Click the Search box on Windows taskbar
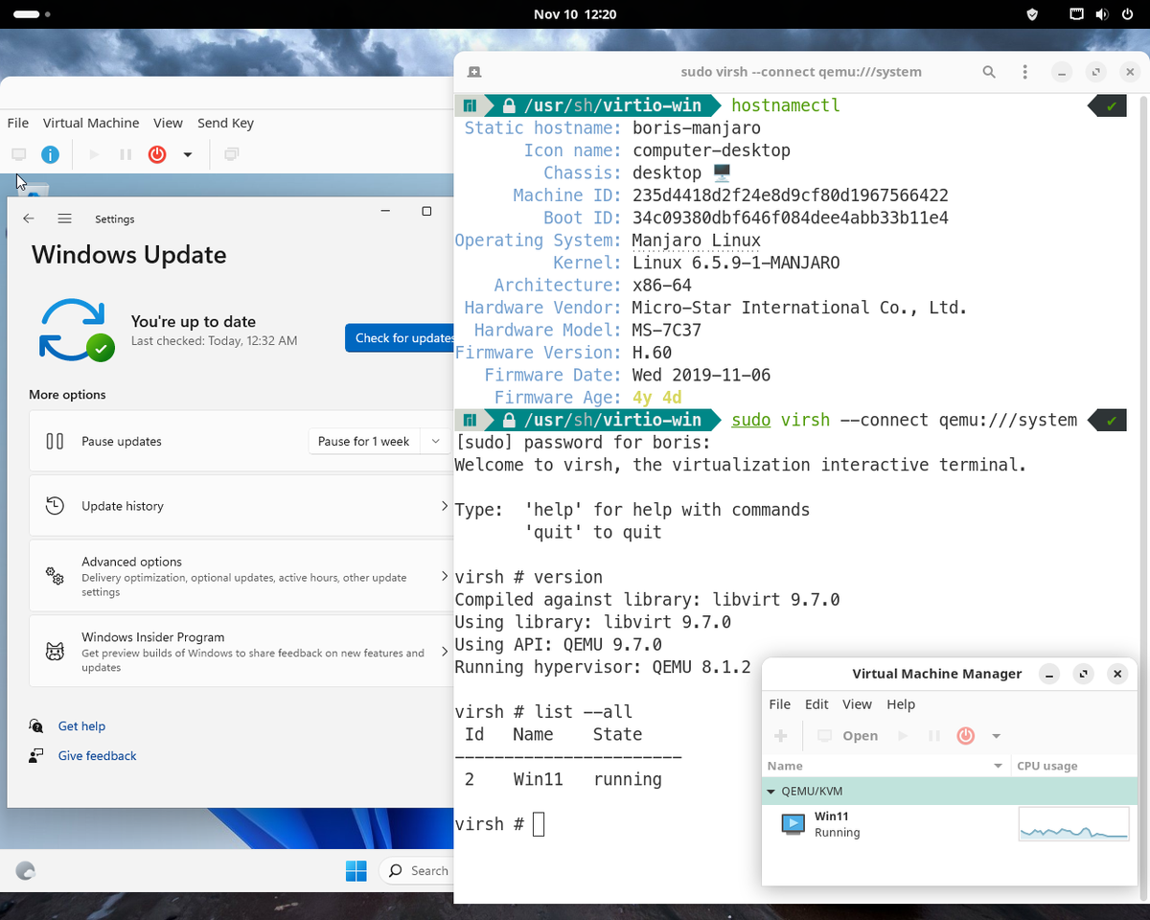1150x920 pixels. (x=417, y=870)
